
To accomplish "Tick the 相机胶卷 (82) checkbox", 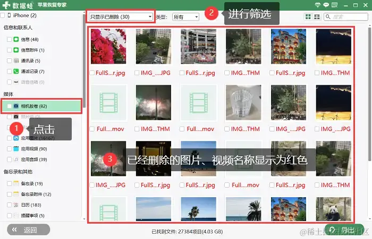I will tap(9, 106).
